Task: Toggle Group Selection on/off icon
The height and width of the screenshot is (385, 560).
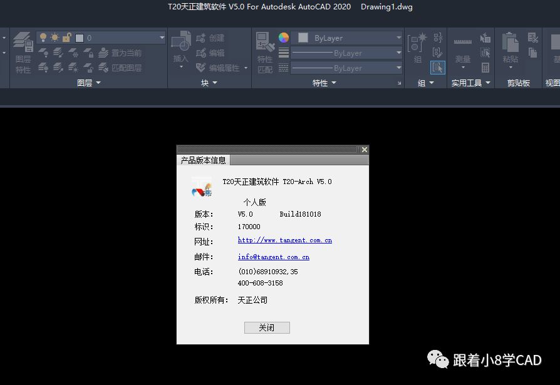Action: (438, 68)
